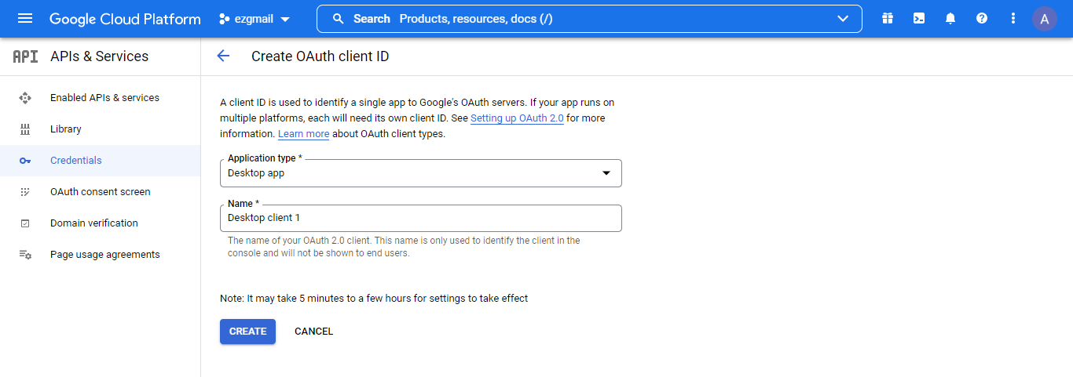Click the Domain verification checkbox icon
The width and height of the screenshot is (1073, 377).
tap(25, 223)
